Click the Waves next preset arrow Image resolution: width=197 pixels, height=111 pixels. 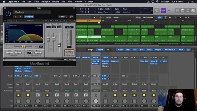[51, 21]
